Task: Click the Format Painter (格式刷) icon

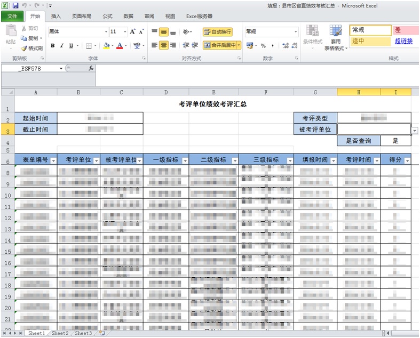Action: point(24,48)
